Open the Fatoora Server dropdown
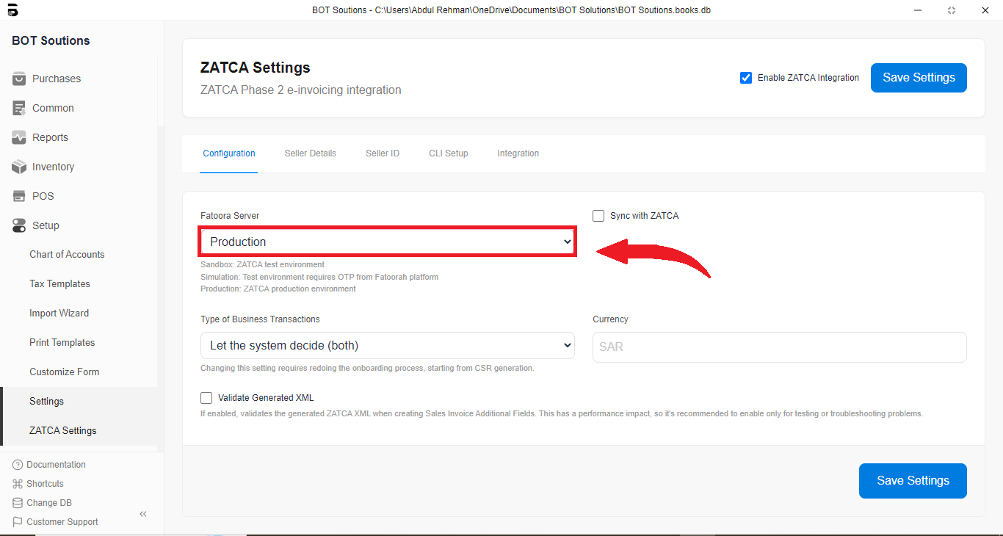1003x536 pixels. [x=387, y=242]
